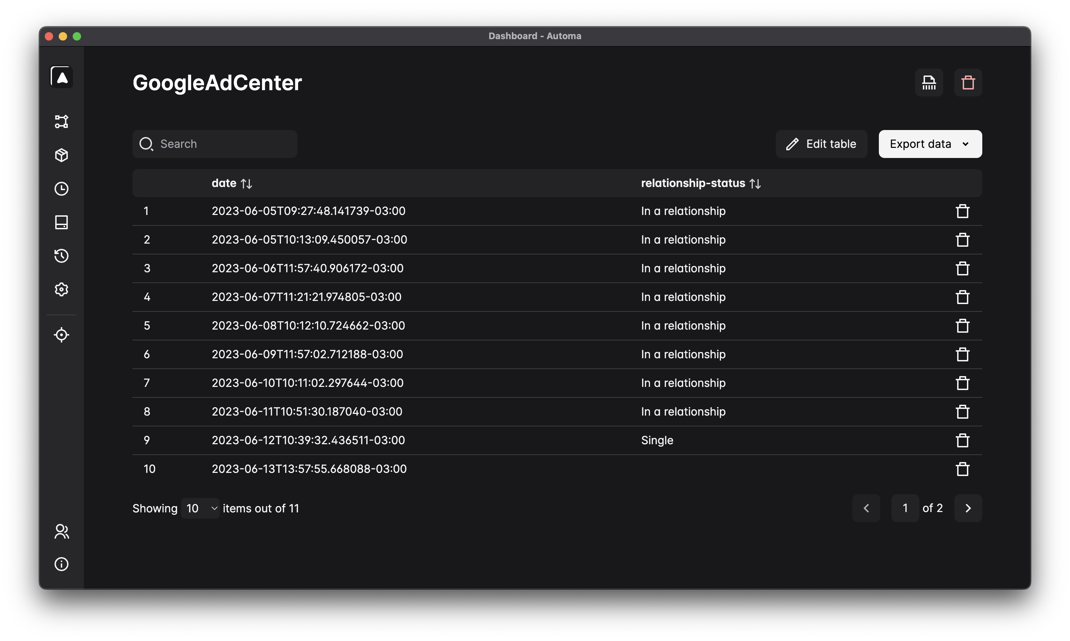Delete row 7 with its trash icon
This screenshot has width=1070, height=641.
pyautogui.click(x=962, y=383)
